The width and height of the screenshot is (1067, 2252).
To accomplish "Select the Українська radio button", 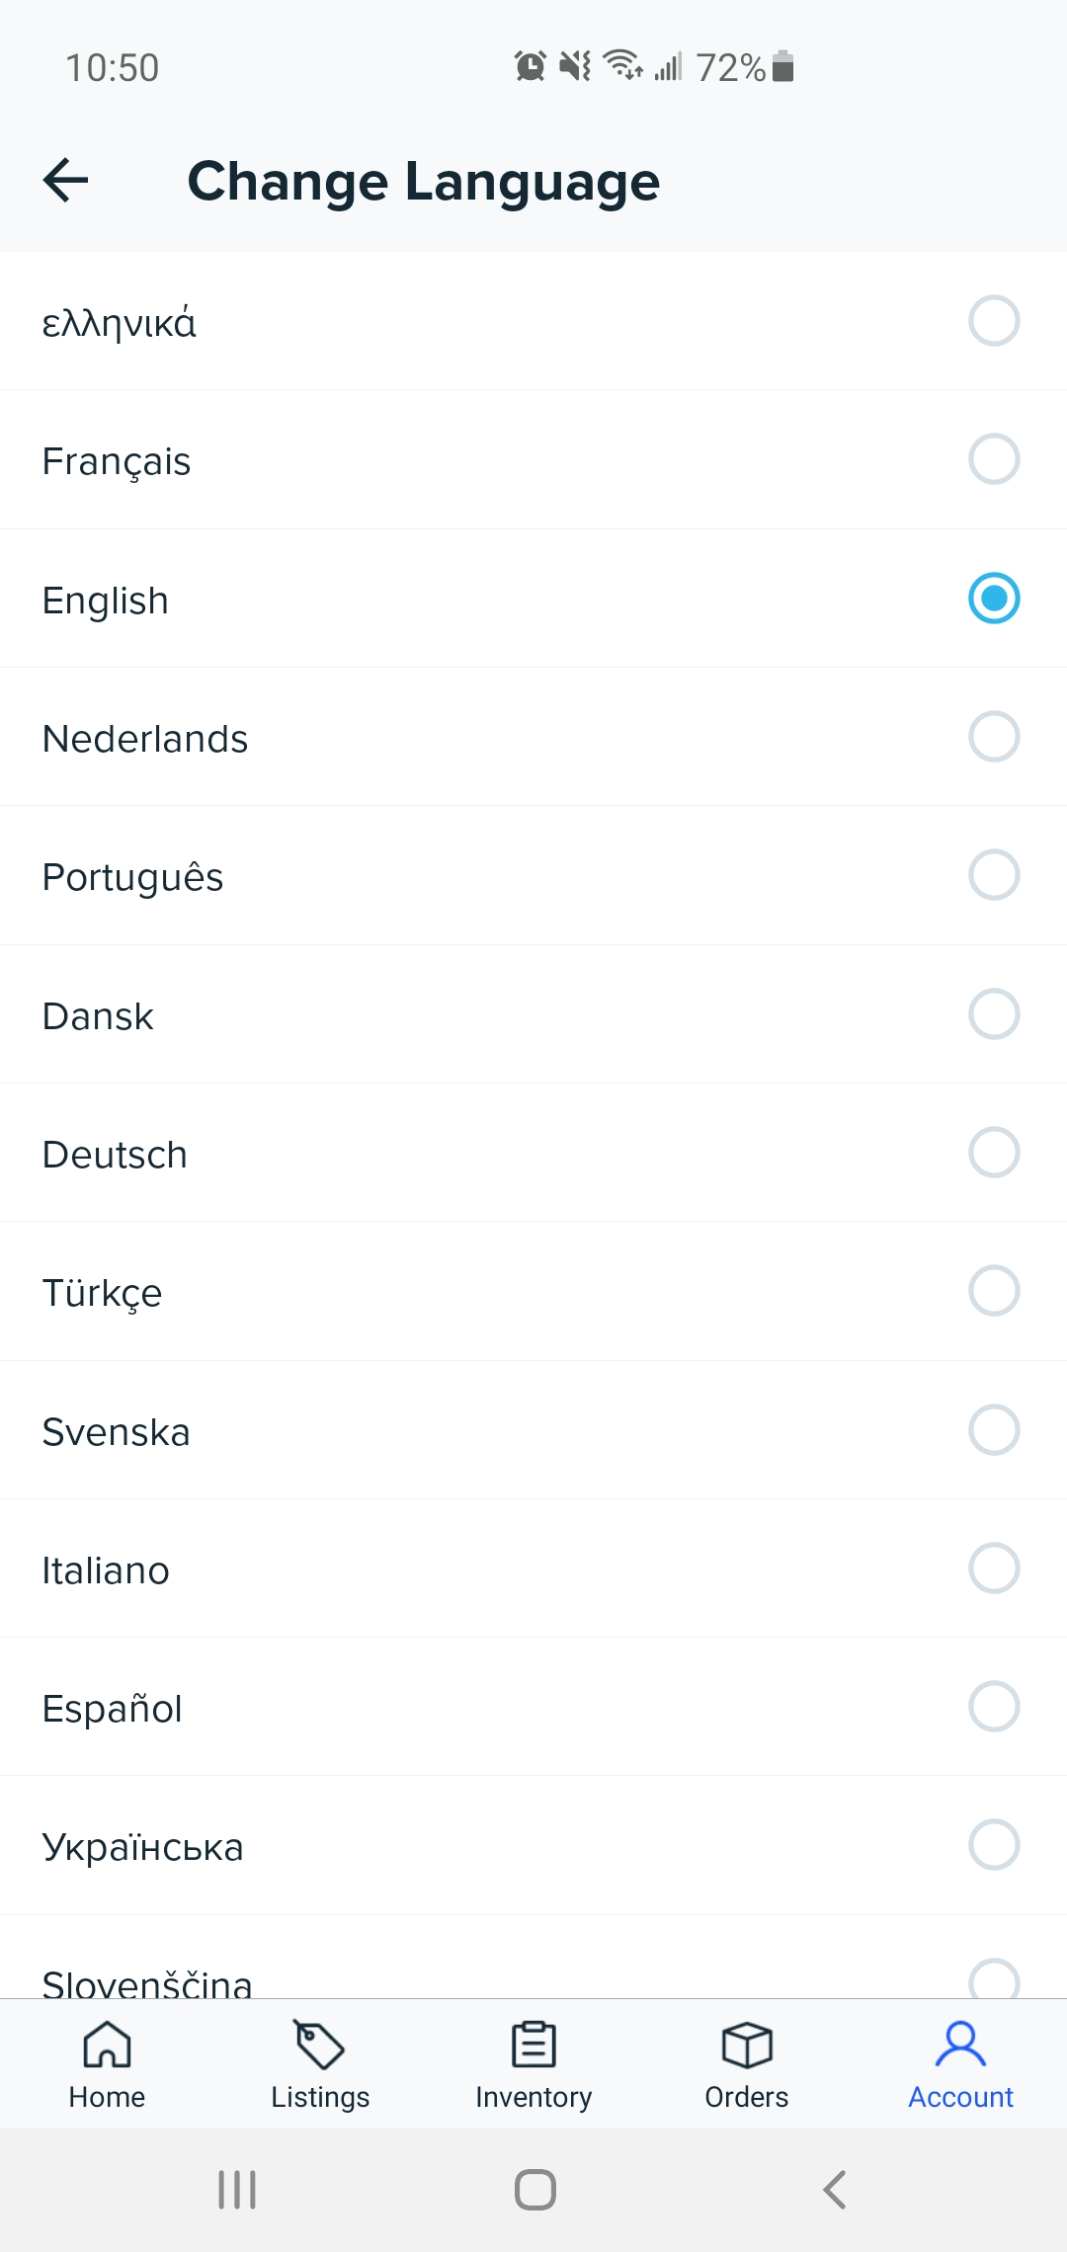I will point(994,1845).
